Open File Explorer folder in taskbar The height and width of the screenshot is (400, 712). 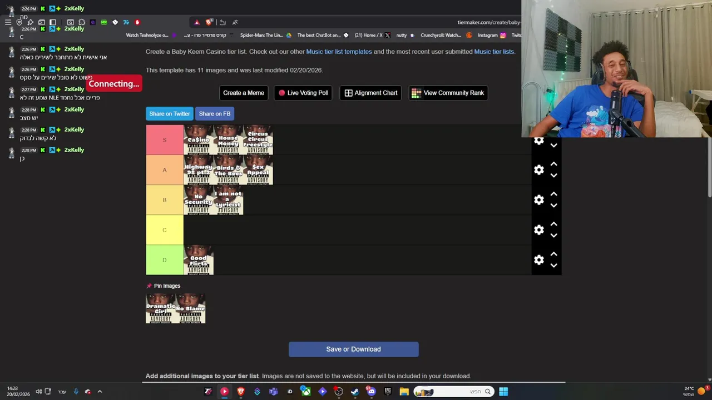pos(404,392)
